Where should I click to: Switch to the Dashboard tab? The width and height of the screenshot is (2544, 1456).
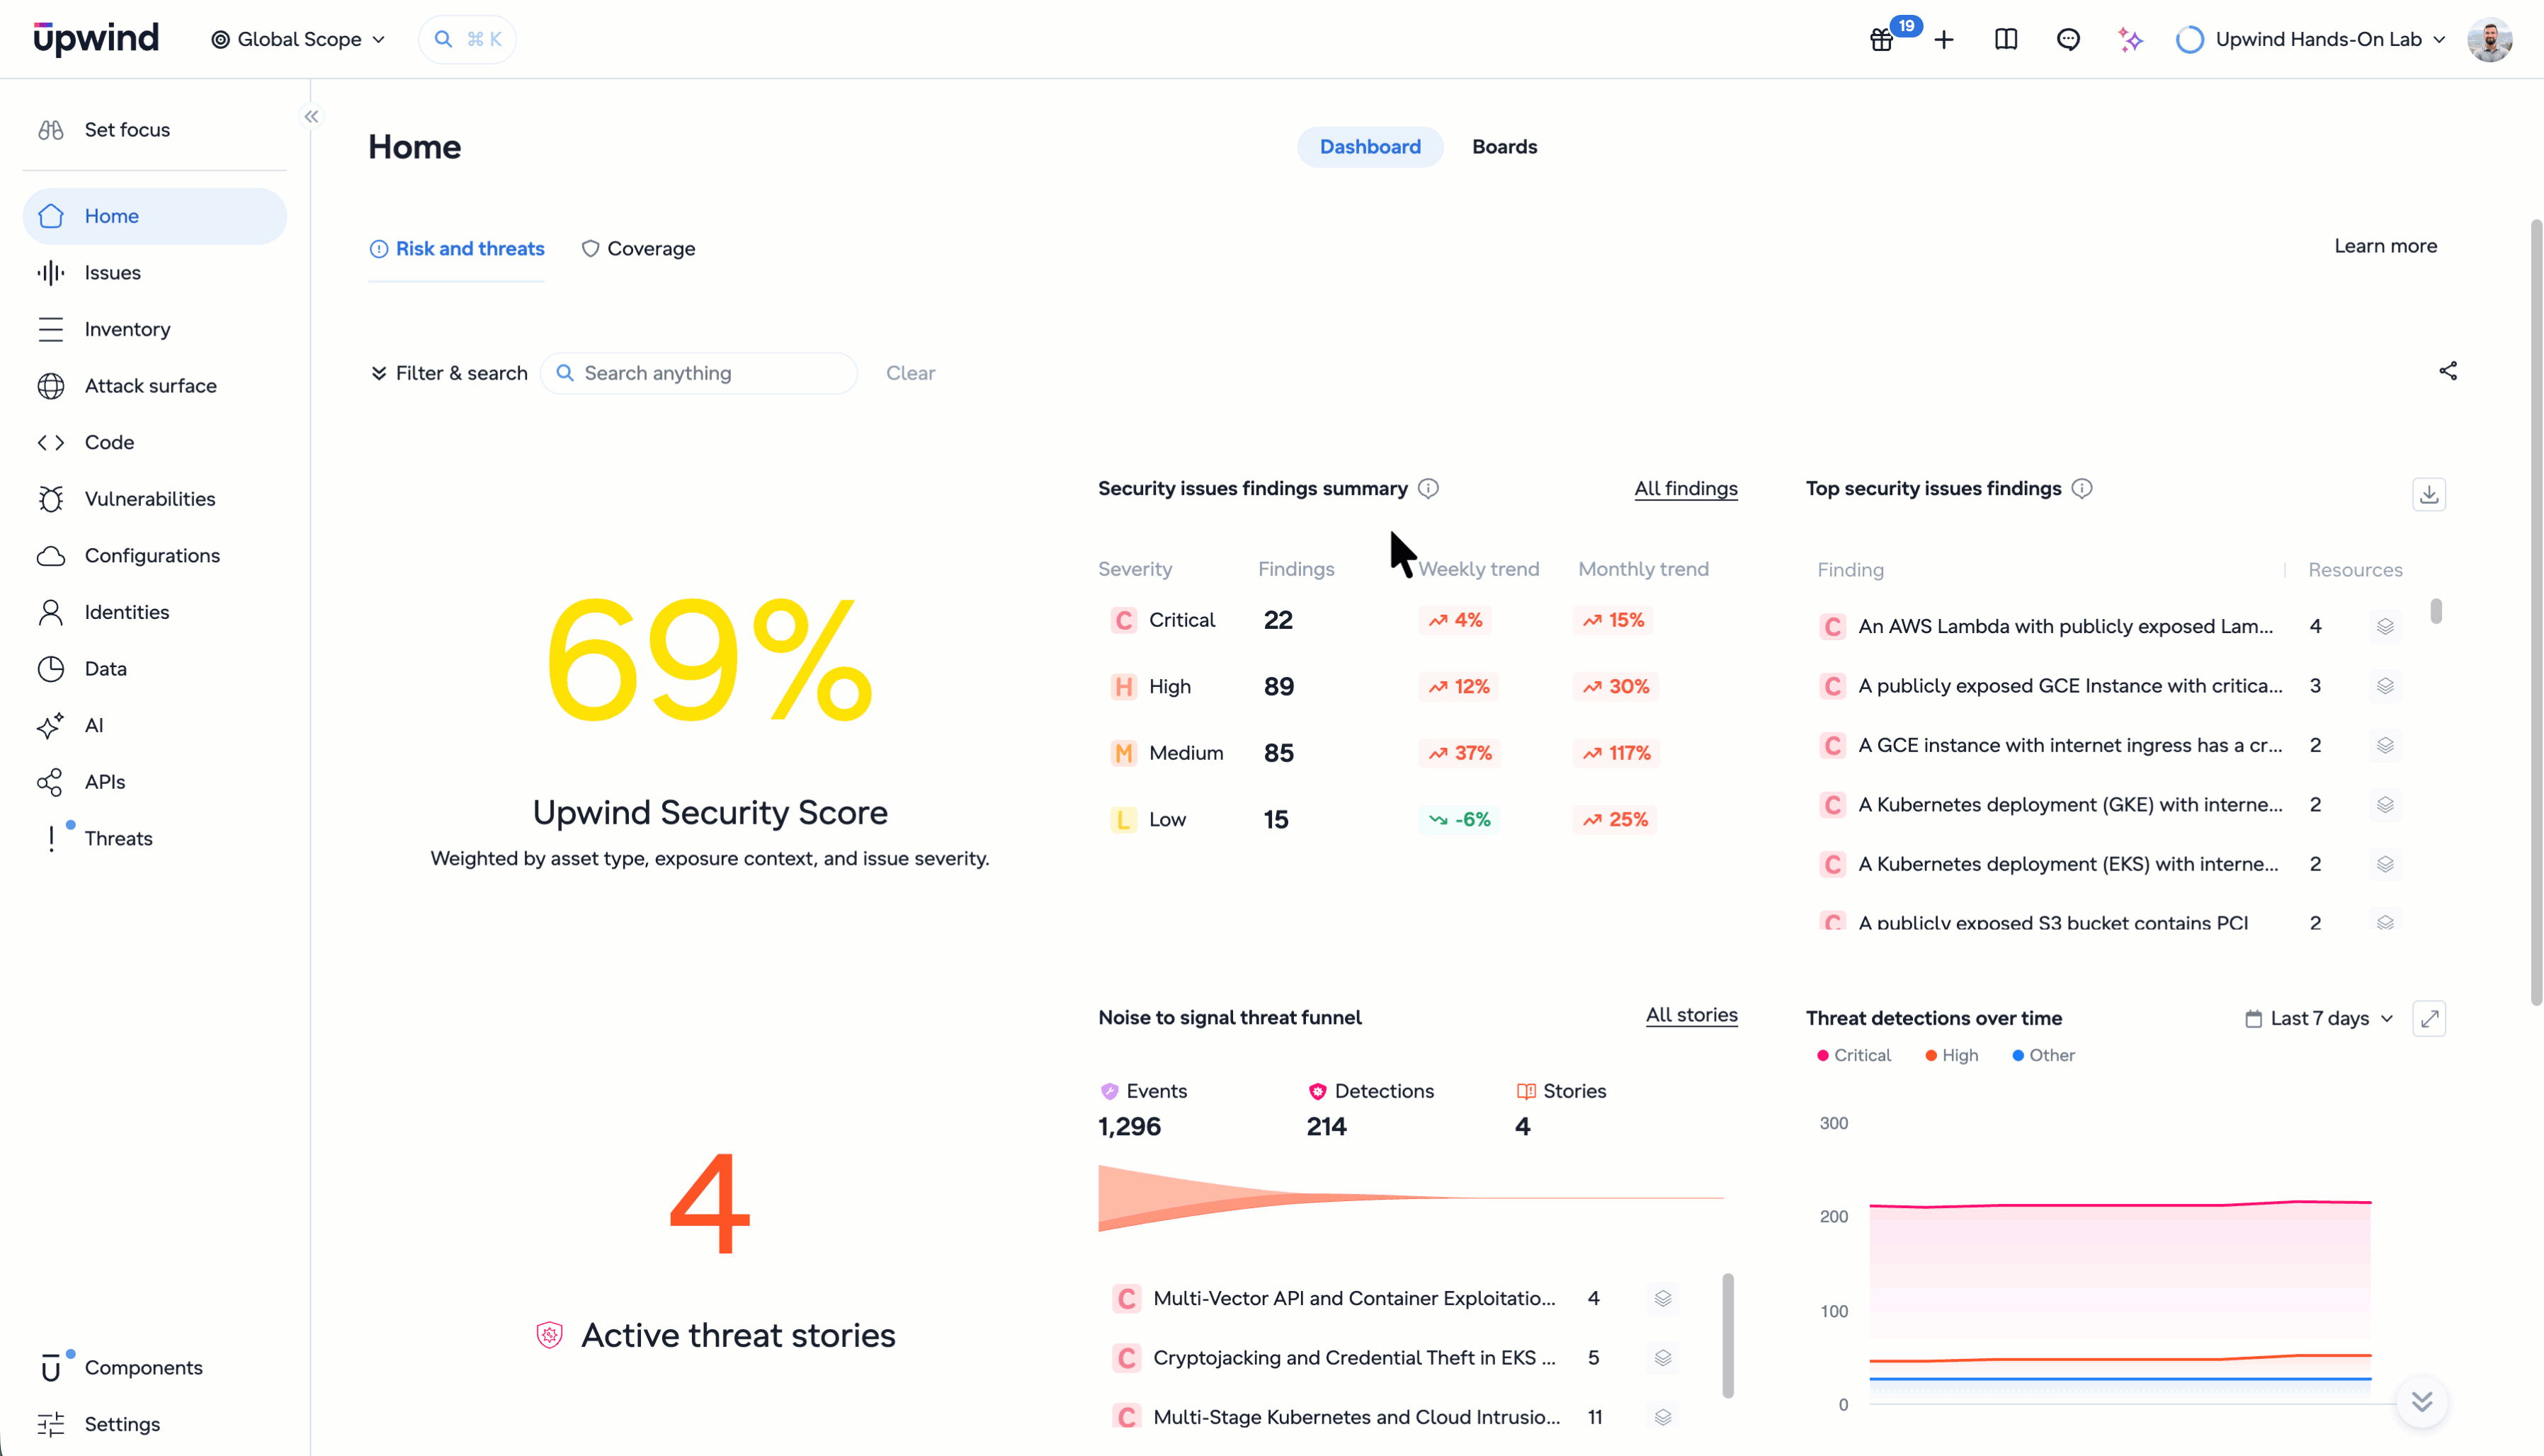(1370, 147)
